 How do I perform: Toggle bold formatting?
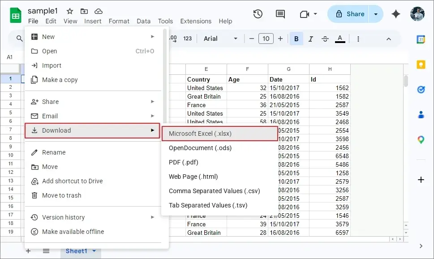tap(296, 39)
